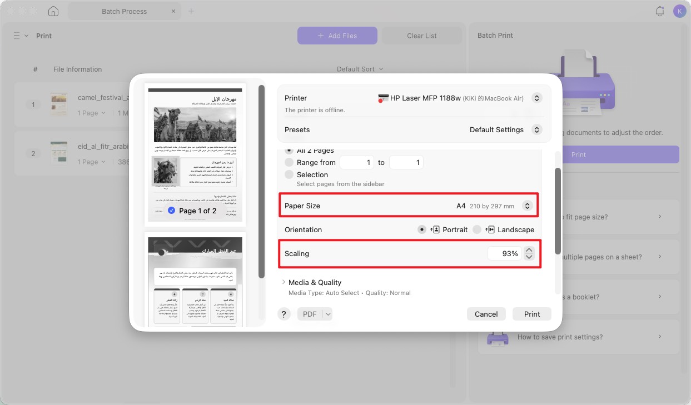Click the Range from start field
This screenshot has height=405, width=691.
(x=357, y=162)
